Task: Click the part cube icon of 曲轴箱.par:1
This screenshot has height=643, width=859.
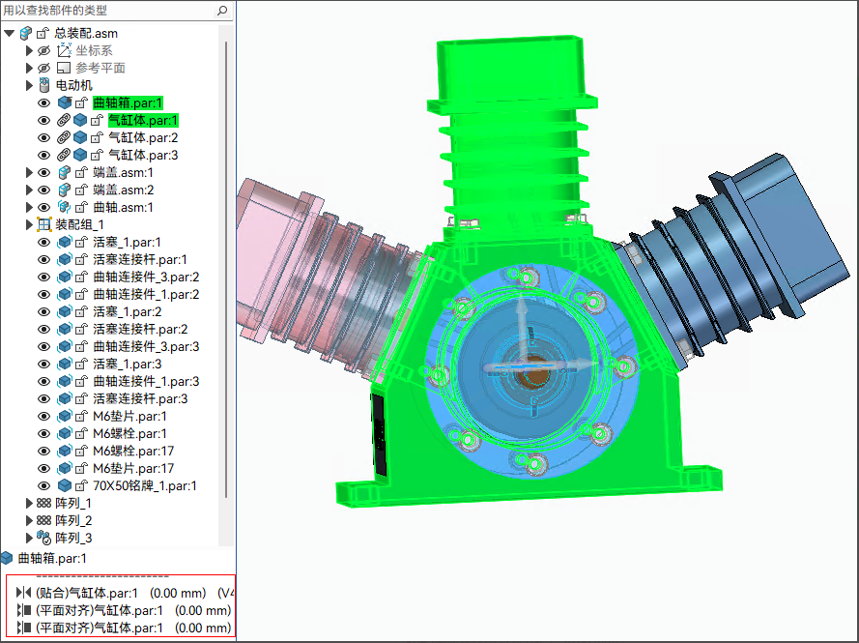Action: (x=65, y=103)
